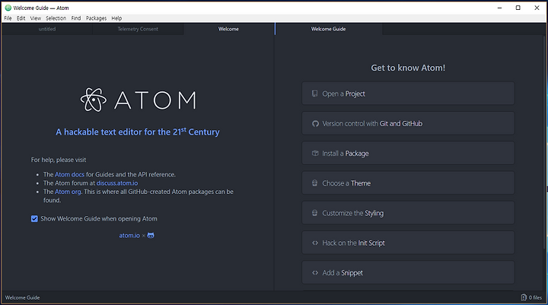The height and width of the screenshot is (305, 548).
Task: Expand the Choose a Theme card
Action: [408, 183]
